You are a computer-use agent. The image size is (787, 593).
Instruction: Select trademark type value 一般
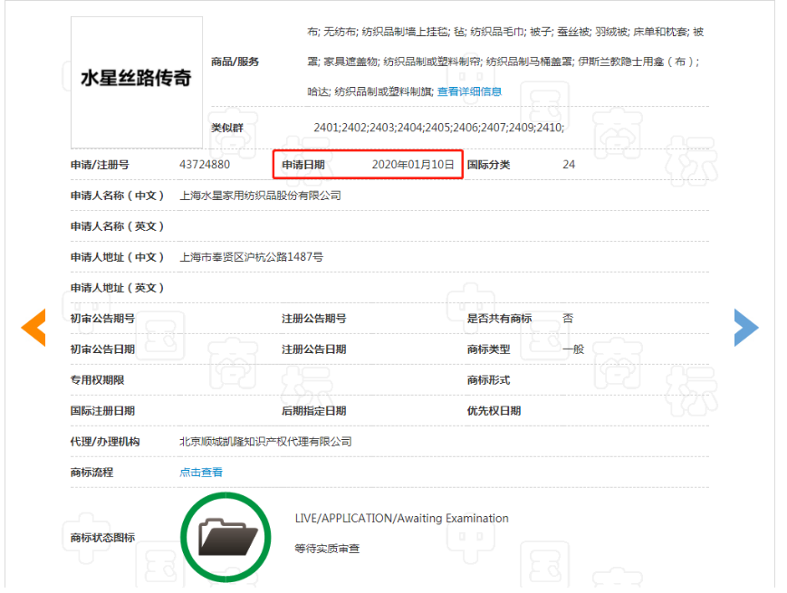(x=573, y=349)
